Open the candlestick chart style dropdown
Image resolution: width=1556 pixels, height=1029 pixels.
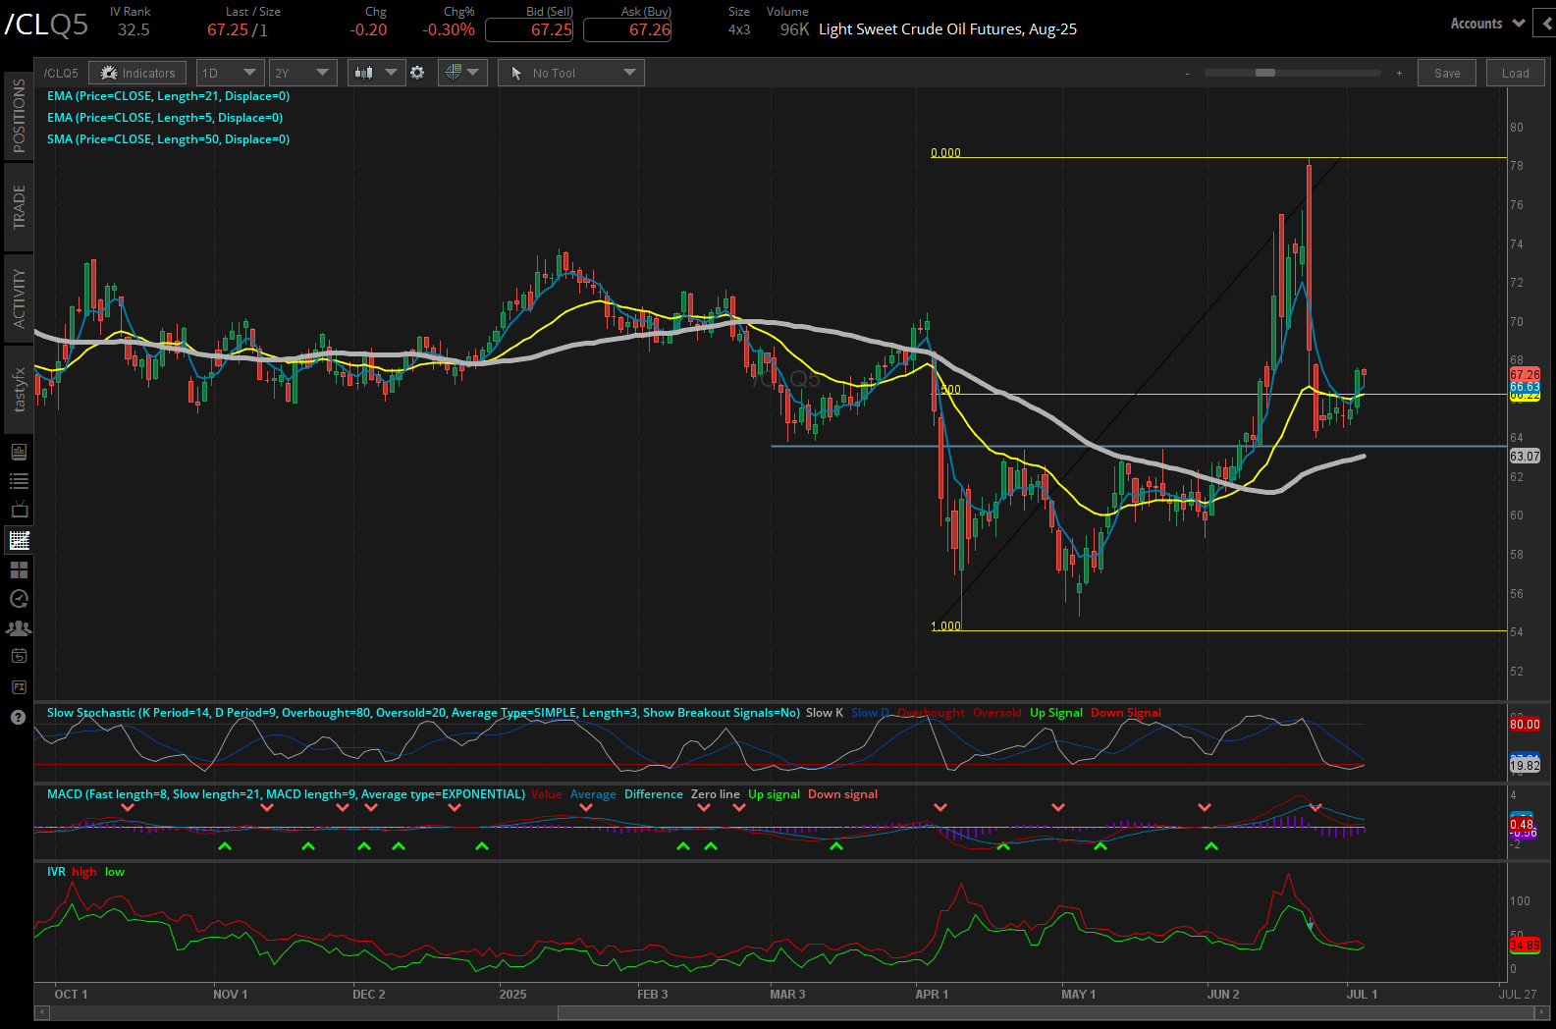(376, 73)
